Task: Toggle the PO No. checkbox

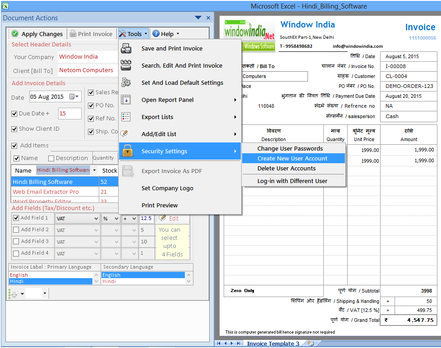Action: tap(91, 105)
